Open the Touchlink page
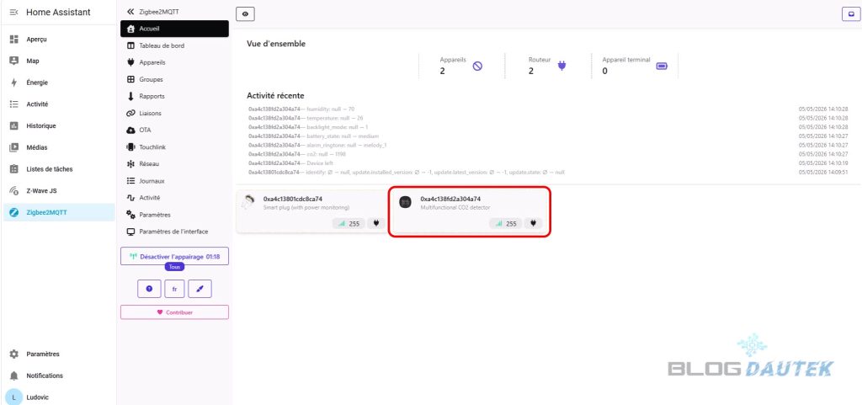The width and height of the screenshot is (862, 405). [174, 147]
